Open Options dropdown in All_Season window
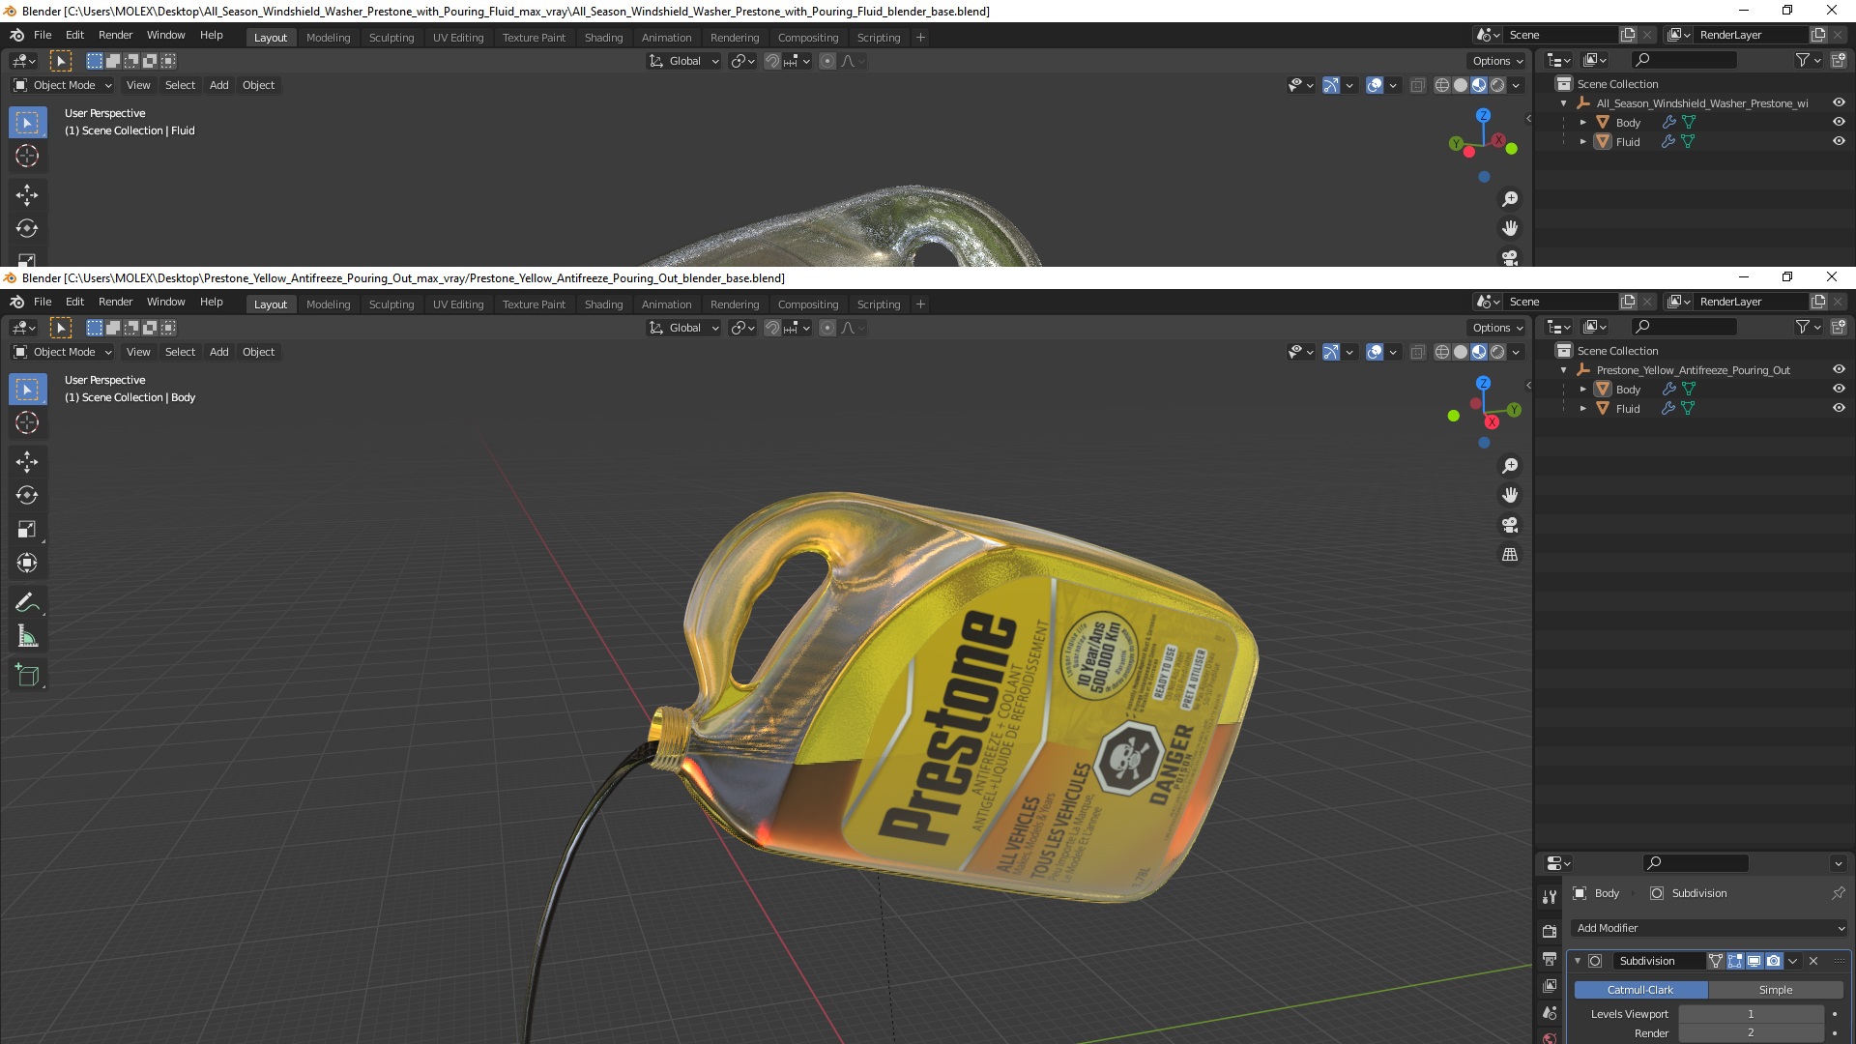This screenshot has width=1856, height=1044. click(x=1496, y=61)
